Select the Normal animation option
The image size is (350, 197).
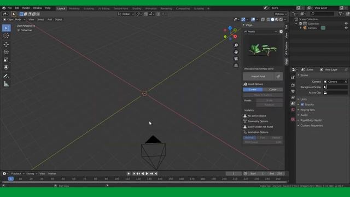(x=249, y=138)
